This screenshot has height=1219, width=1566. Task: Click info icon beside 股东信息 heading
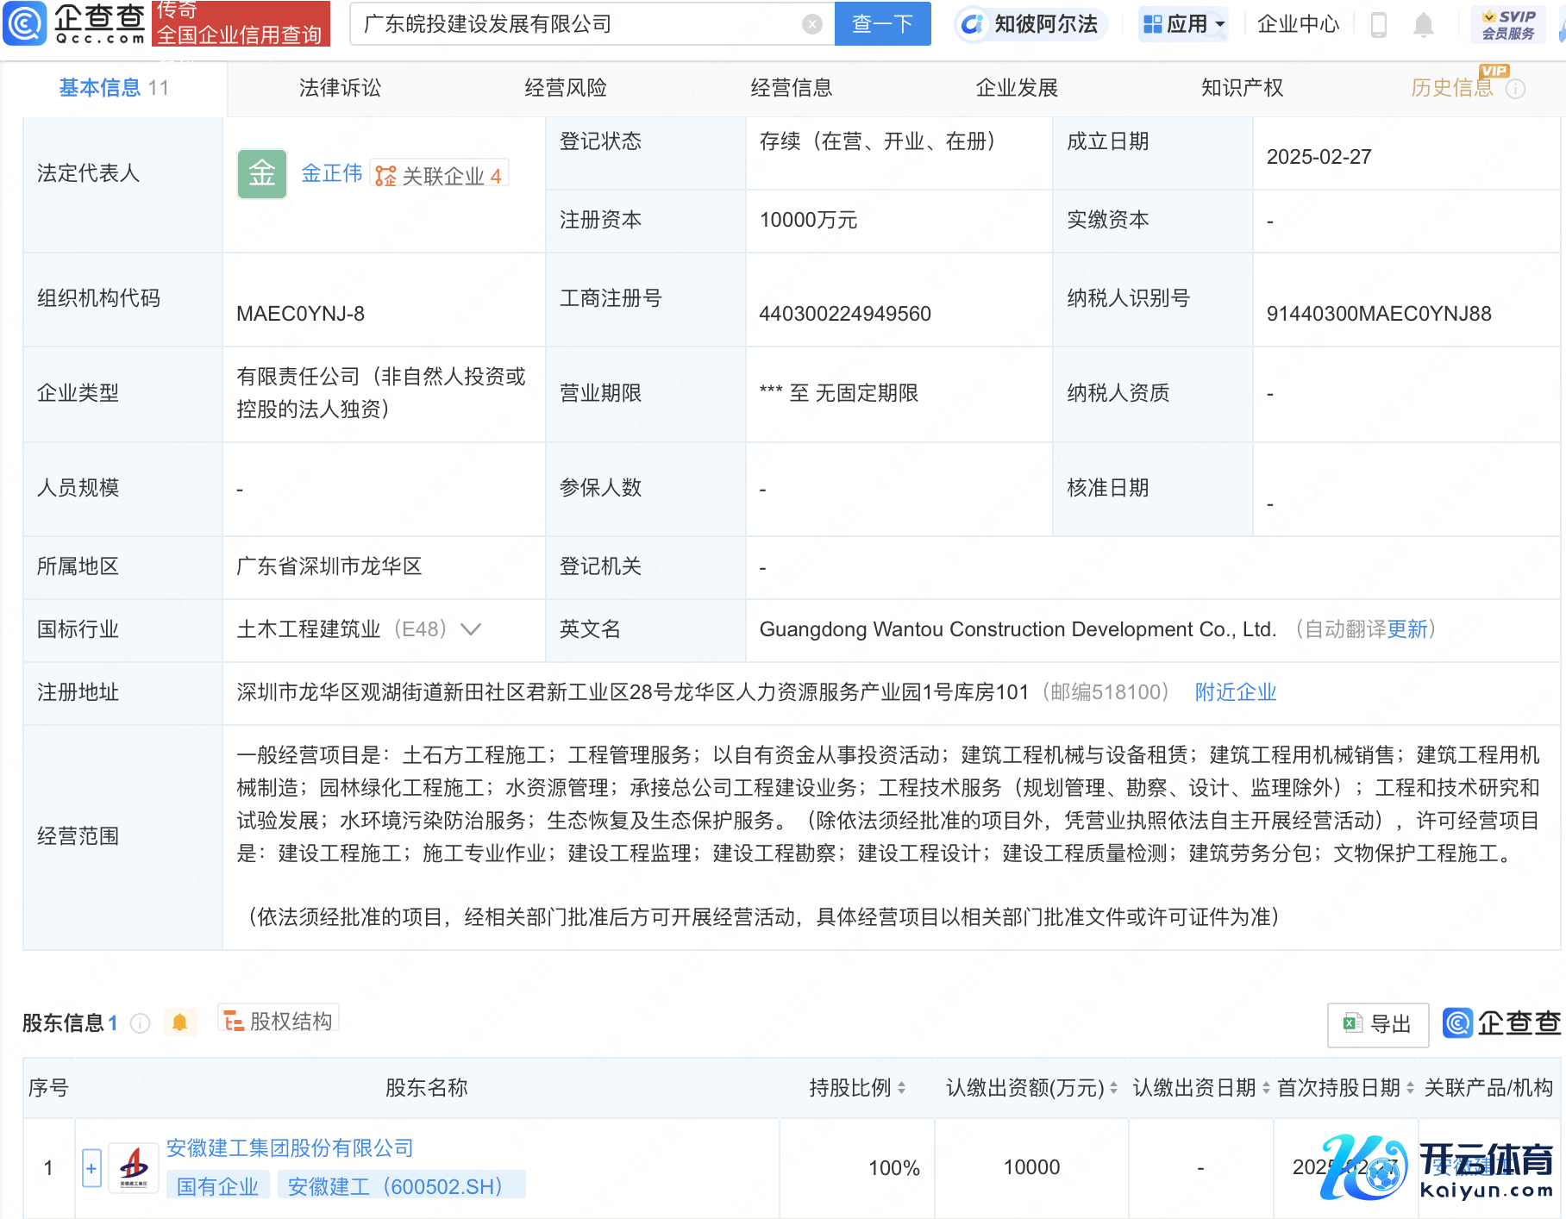point(140,1023)
